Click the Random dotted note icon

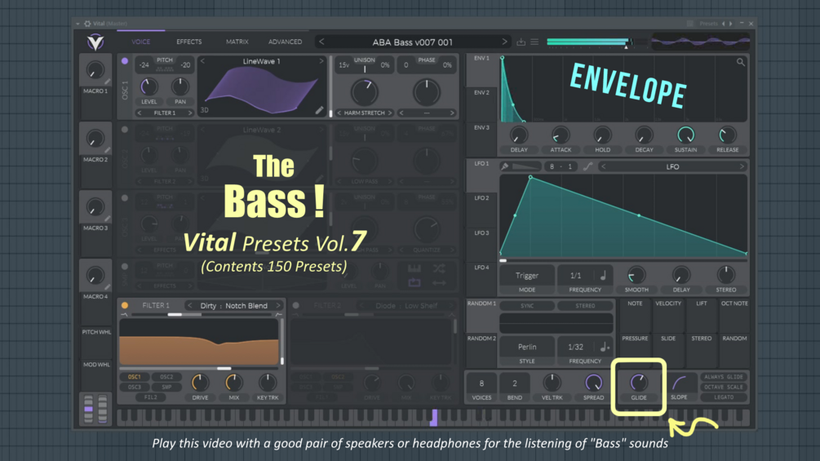(x=604, y=347)
